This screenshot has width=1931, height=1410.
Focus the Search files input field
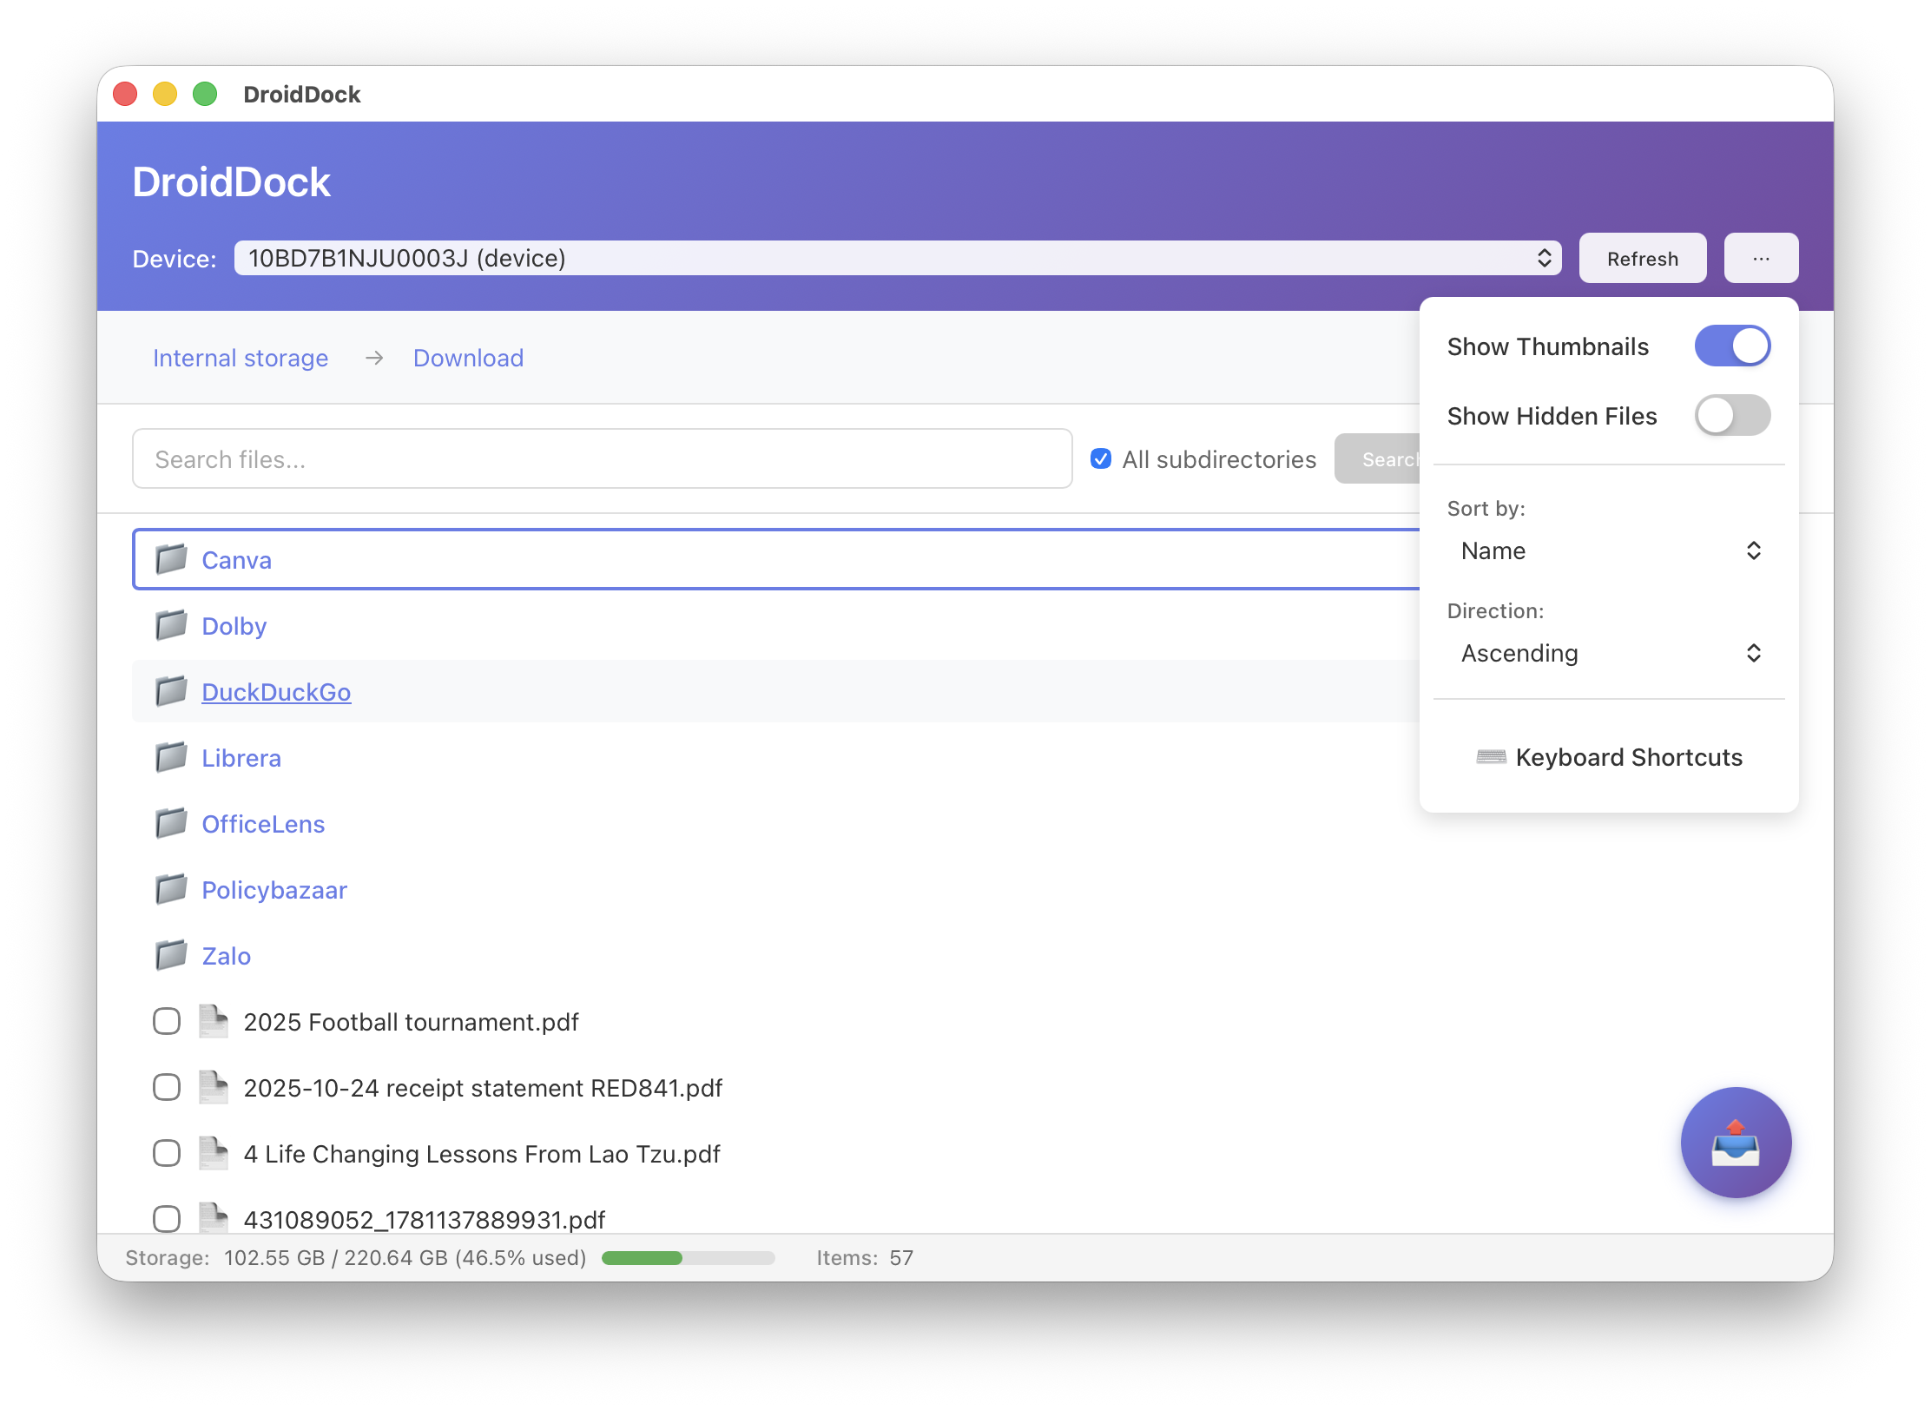point(602,458)
